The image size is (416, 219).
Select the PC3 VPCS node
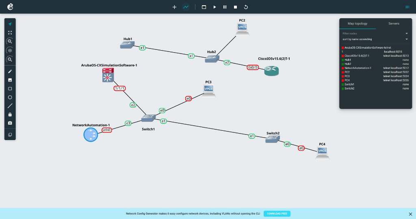(x=208, y=90)
